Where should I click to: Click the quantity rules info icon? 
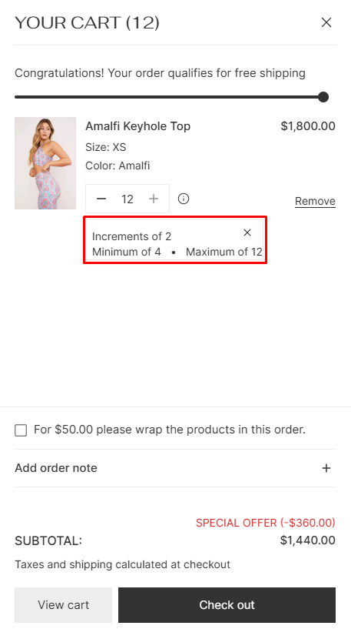(x=184, y=199)
